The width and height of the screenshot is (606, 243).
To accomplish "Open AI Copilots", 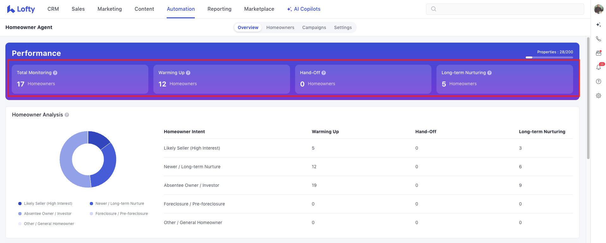I will pos(304,9).
